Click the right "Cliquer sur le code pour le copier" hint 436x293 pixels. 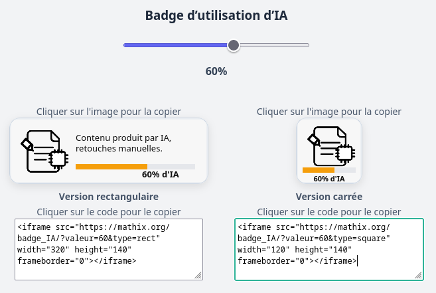(x=329, y=211)
